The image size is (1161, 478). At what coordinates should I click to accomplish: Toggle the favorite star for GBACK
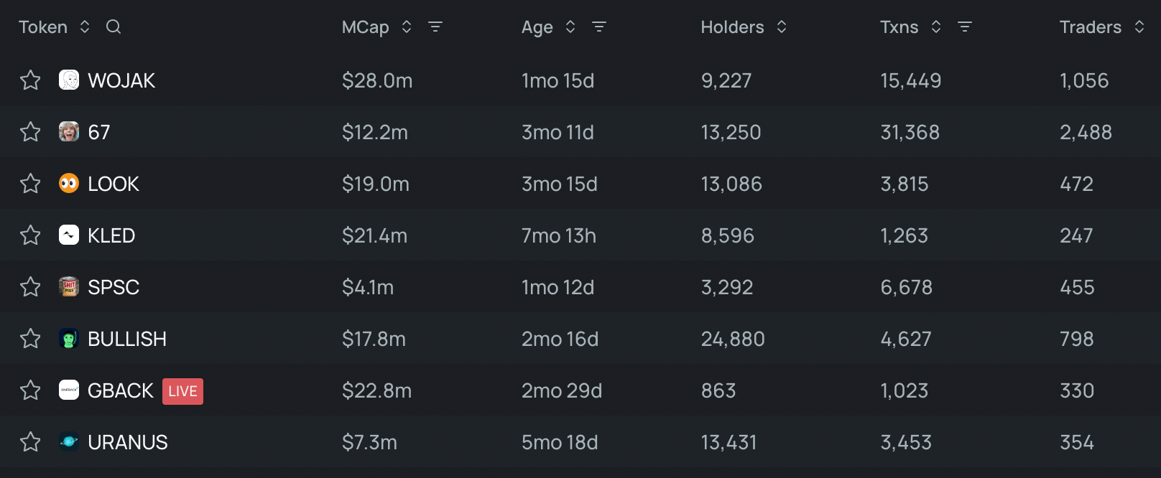[30, 390]
